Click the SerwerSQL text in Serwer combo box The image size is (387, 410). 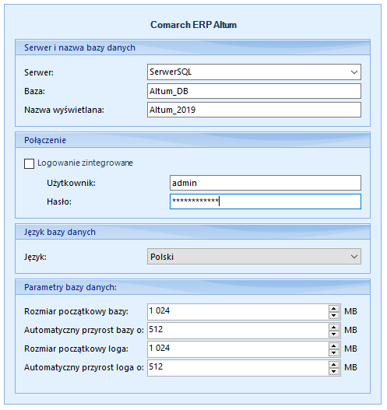171,72
